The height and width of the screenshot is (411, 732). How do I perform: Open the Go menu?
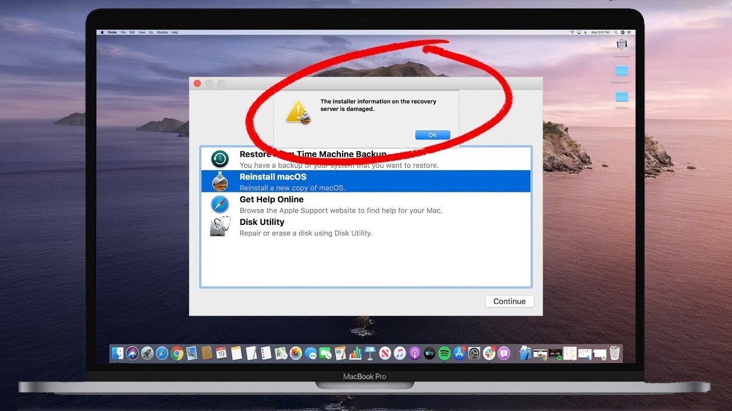(151, 33)
